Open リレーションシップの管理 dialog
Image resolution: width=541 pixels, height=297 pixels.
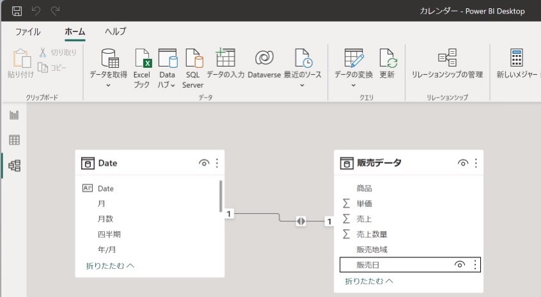[x=447, y=64]
